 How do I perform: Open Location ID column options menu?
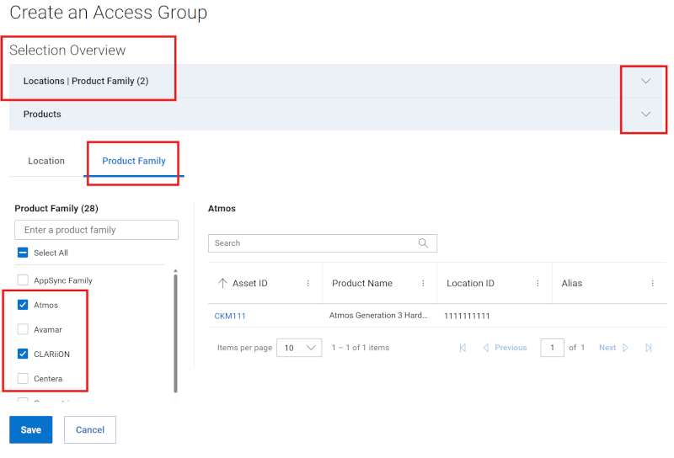(x=538, y=284)
